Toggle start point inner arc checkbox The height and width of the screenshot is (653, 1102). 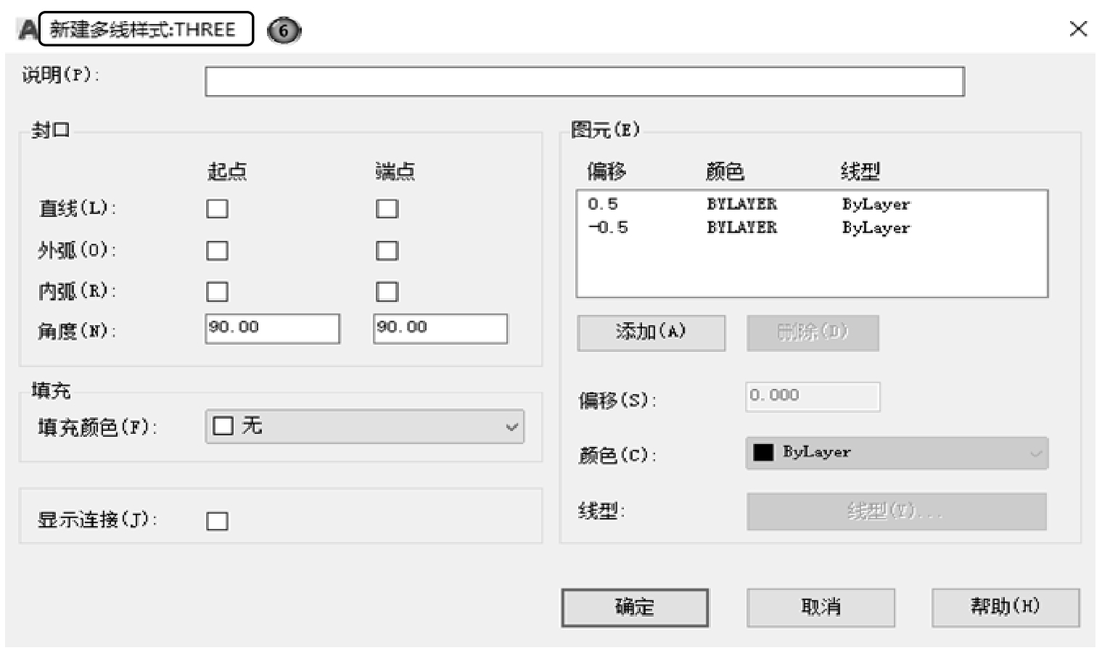(217, 292)
